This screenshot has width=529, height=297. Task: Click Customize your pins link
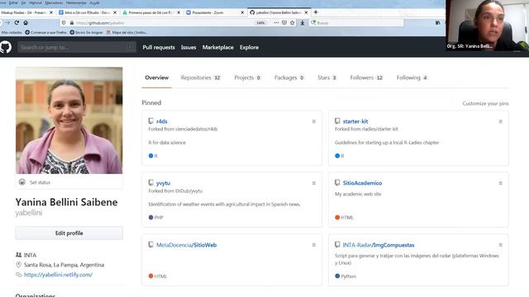485,103
